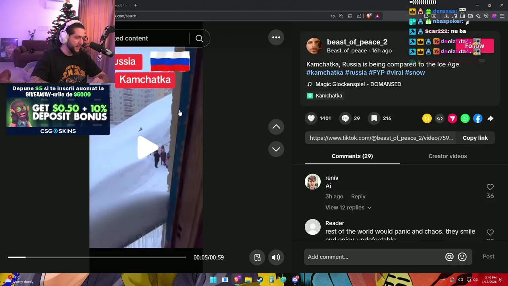508x286 pixels.
Task: Open File Explorer from the taskbar
Action: pos(248,280)
